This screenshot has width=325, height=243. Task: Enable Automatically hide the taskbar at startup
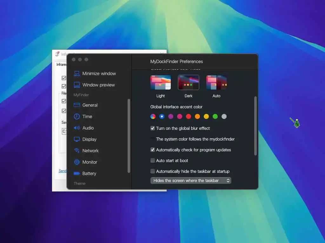[x=153, y=171]
